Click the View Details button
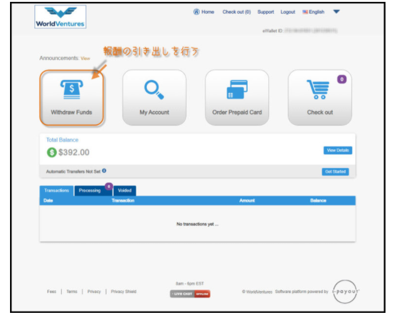 click(x=337, y=151)
